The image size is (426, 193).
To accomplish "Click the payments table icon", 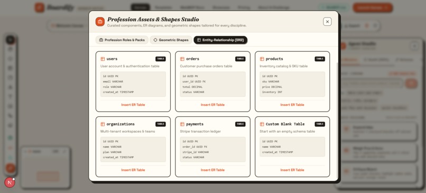I will [182, 124].
